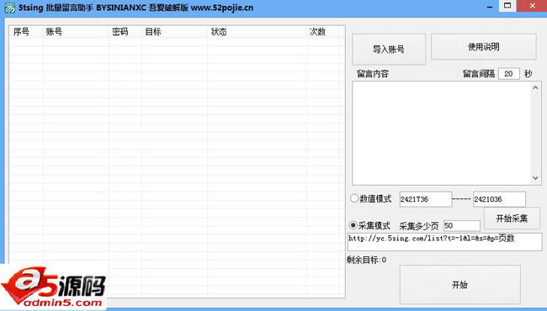The image size is (547, 311).
Task: Click the 导入账号 import accounts button
Action: pyautogui.click(x=389, y=49)
